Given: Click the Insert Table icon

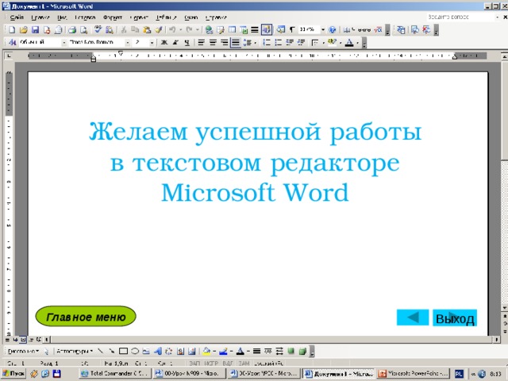Looking at the screenshot, I should click(232, 30).
